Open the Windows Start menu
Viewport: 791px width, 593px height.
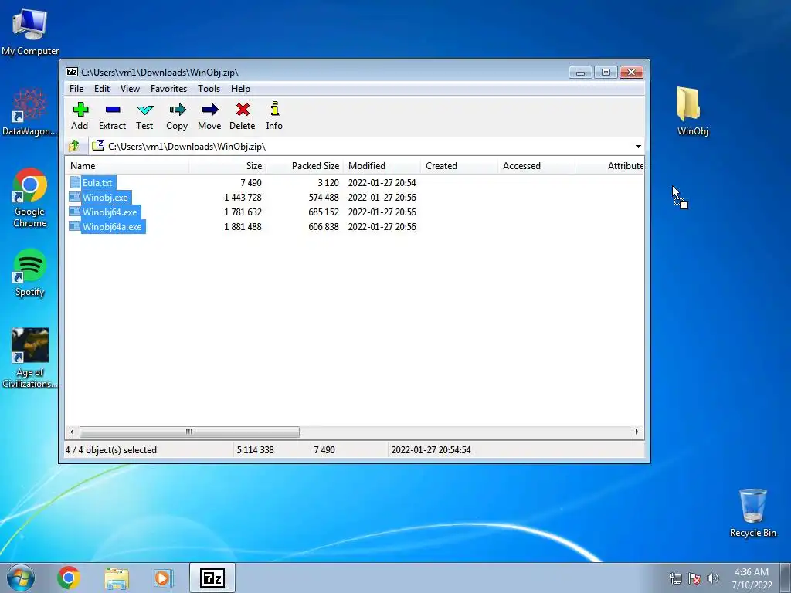pos(21,578)
